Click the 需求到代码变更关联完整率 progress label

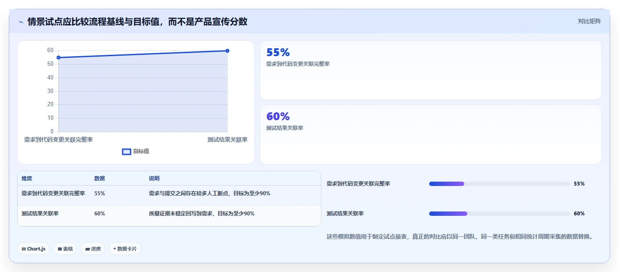(x=358, y=184)
